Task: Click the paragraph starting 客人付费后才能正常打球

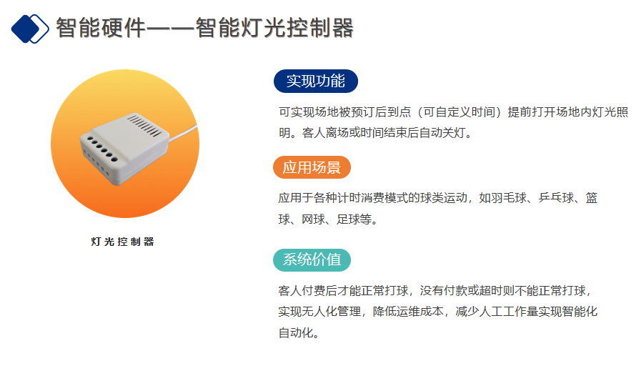Action: click(x=437, y=312)
